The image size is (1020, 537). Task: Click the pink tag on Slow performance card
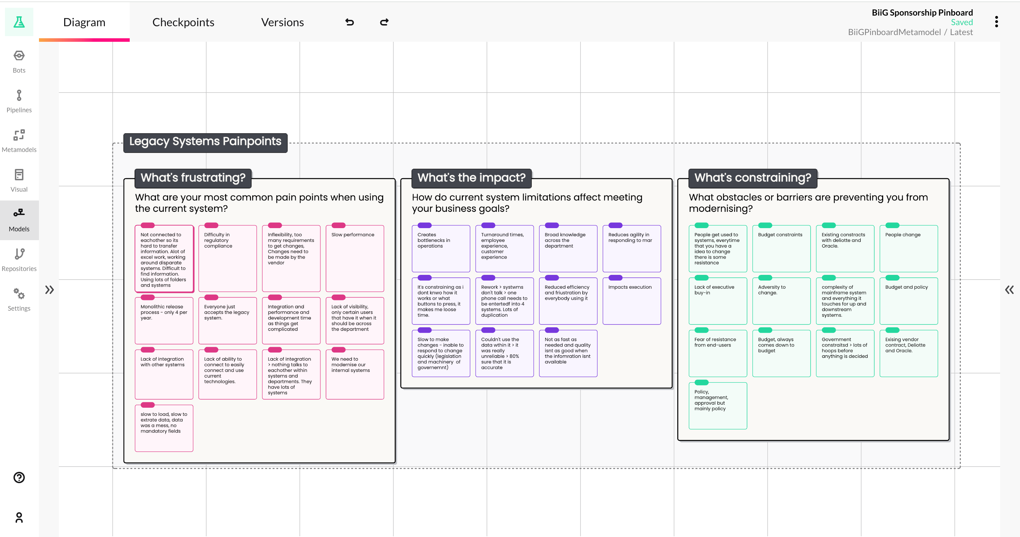338,225
